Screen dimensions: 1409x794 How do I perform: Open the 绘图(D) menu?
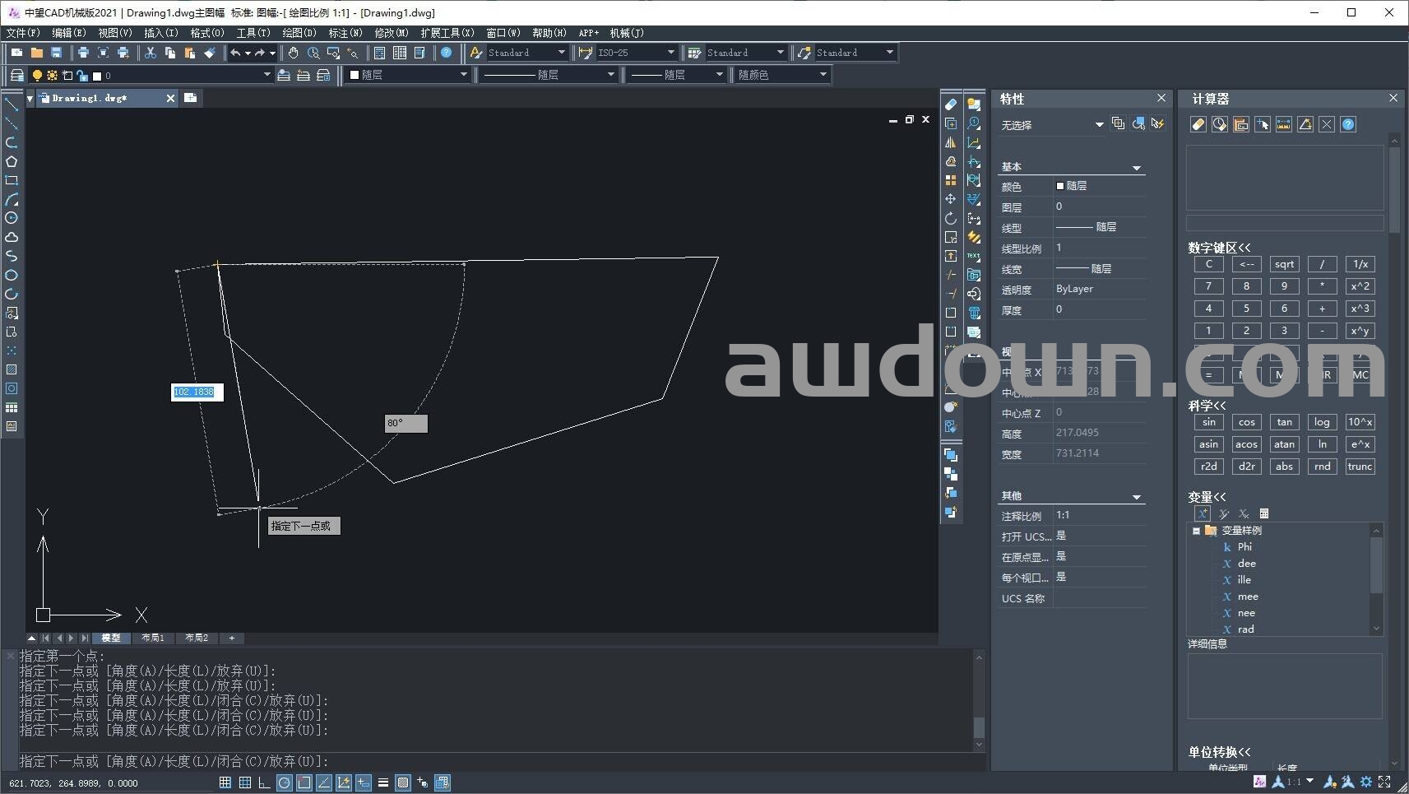299,33
